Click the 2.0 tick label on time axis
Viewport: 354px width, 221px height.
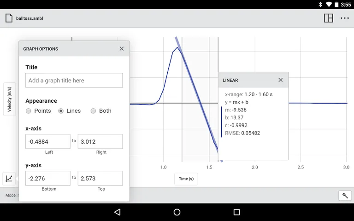(x=255, y=167)
